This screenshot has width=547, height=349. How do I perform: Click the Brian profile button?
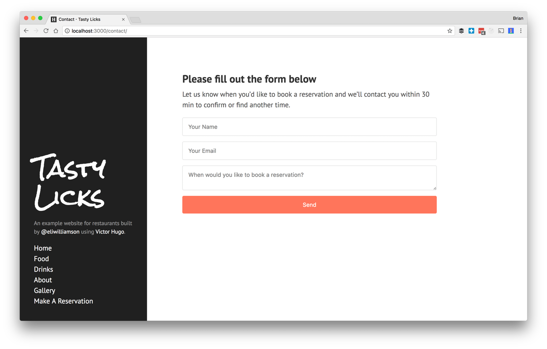pyautogui.click(x=518, y=18)
